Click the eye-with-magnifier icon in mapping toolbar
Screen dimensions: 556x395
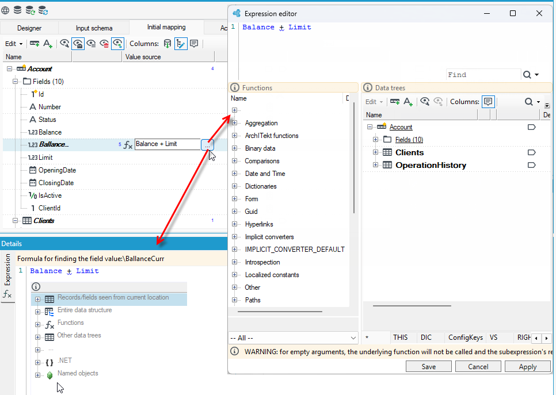coord(64,44)
